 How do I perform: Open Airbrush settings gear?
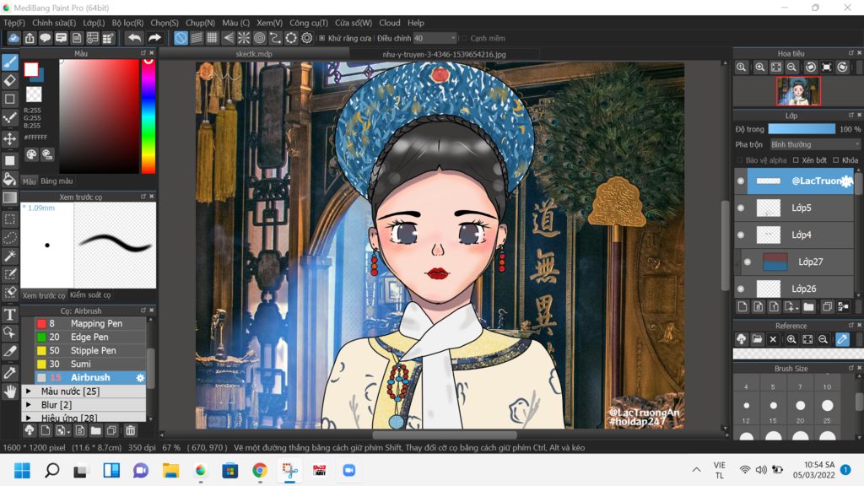tap(140, 377)
